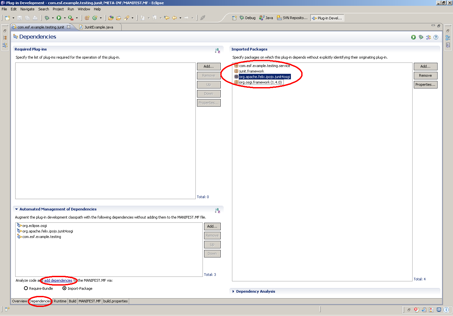Viewport: 453px width, 316px height.
Task: Open the Console view icon in bottom trim
Action: click(x=439, y=310)
